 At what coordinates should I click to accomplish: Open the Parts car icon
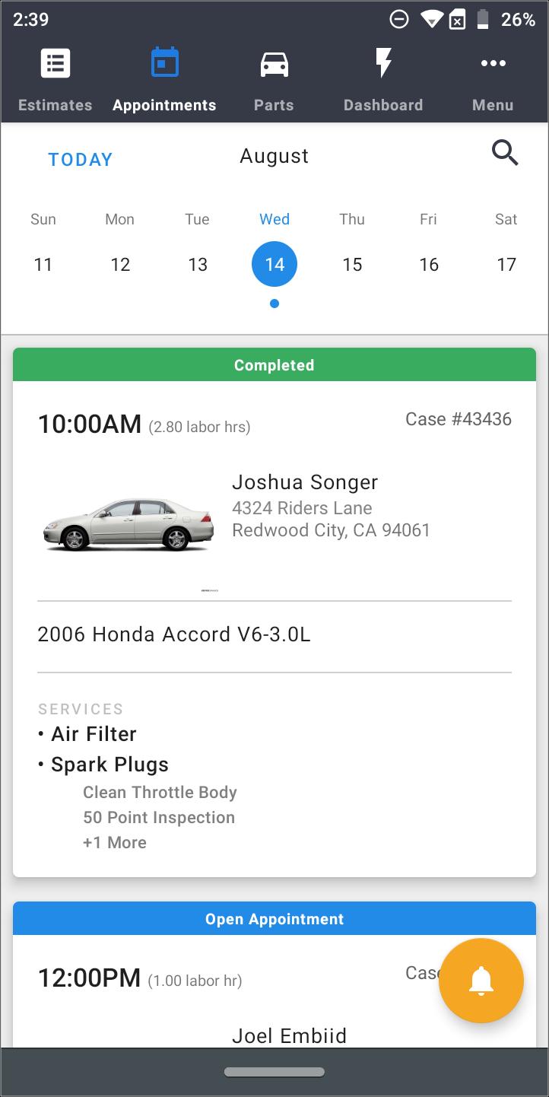[x=274, y=63]
